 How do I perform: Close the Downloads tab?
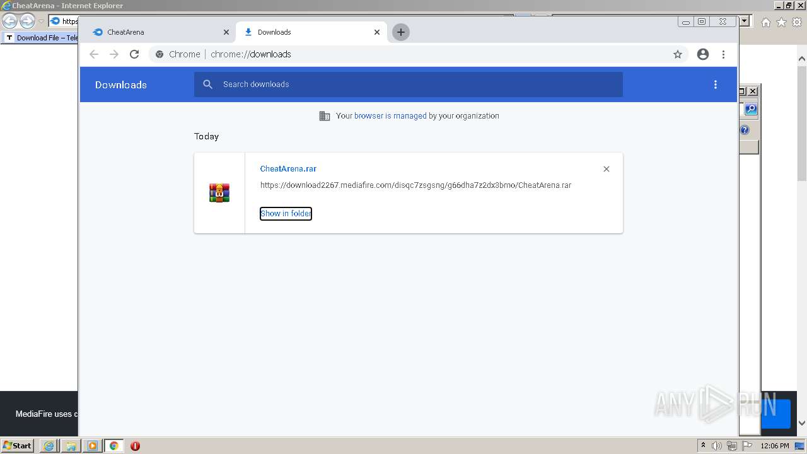[377, 32]
